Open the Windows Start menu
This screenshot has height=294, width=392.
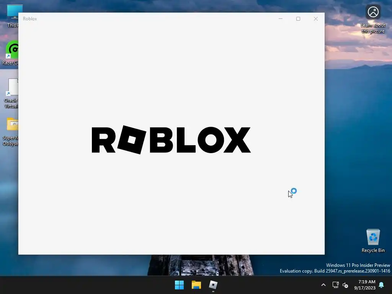coord(179,285)
